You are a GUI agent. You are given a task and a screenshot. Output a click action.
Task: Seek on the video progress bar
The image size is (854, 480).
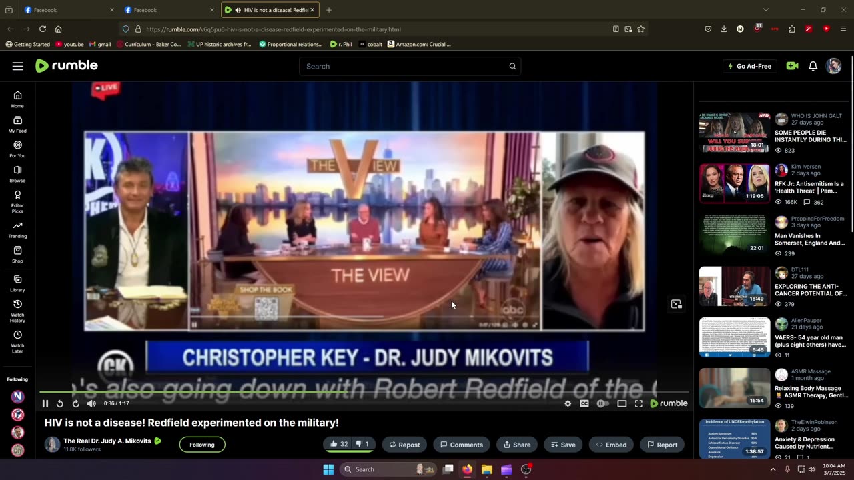click(x=364, y=392)
